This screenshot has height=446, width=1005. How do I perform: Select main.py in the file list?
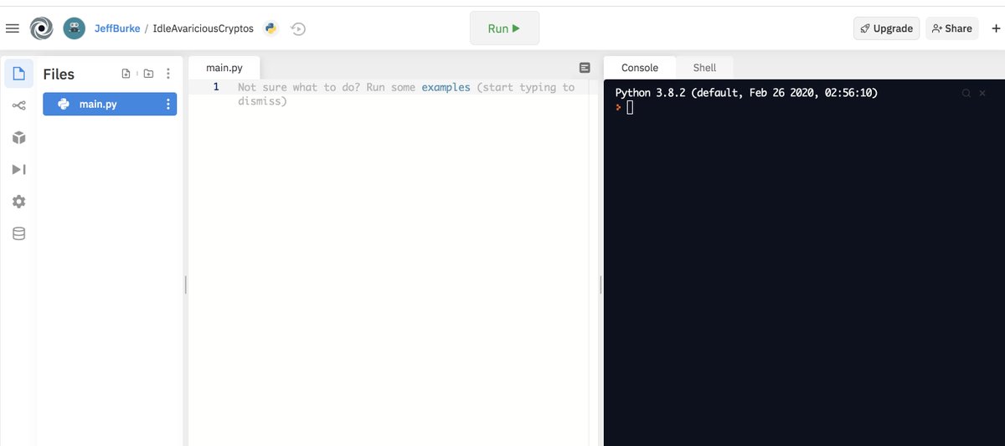pos(110,105)
